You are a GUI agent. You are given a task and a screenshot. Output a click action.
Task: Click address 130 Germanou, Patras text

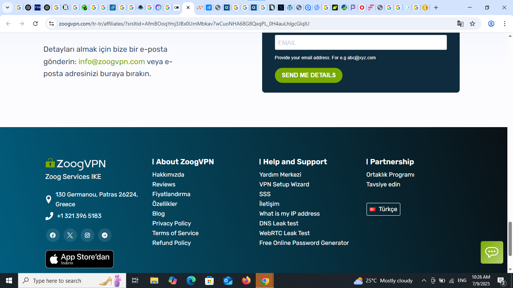click(97, 199)
